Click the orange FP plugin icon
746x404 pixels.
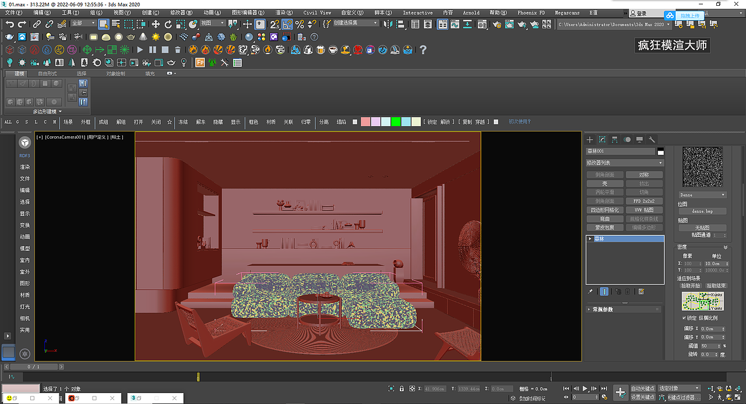click(200, 62)
